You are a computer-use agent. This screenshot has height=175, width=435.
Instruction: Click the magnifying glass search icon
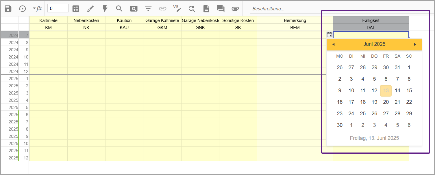pyautogui.click(x=119, y=9)
